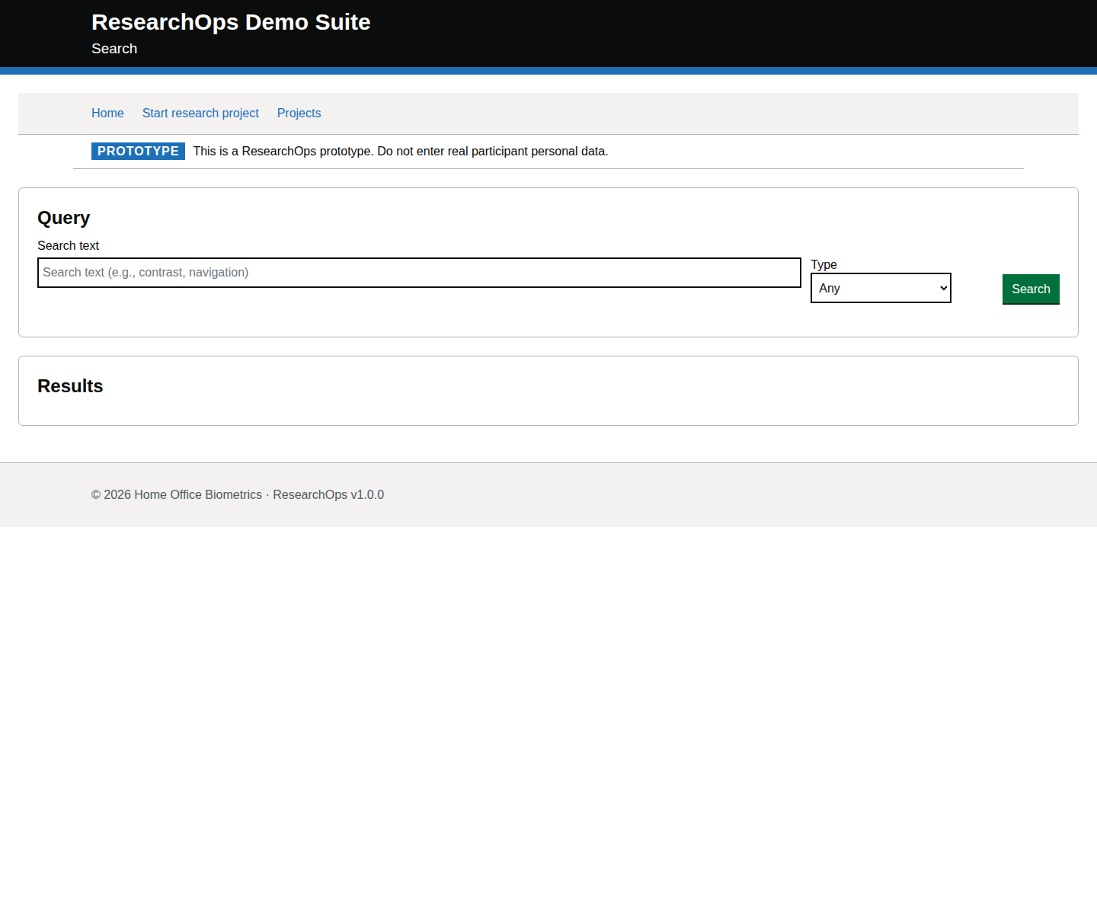The width and height of the screenshot is (1097, 914).
Task: Click the ResearchOps v1.0.0 version text
Action: [328, 494]
